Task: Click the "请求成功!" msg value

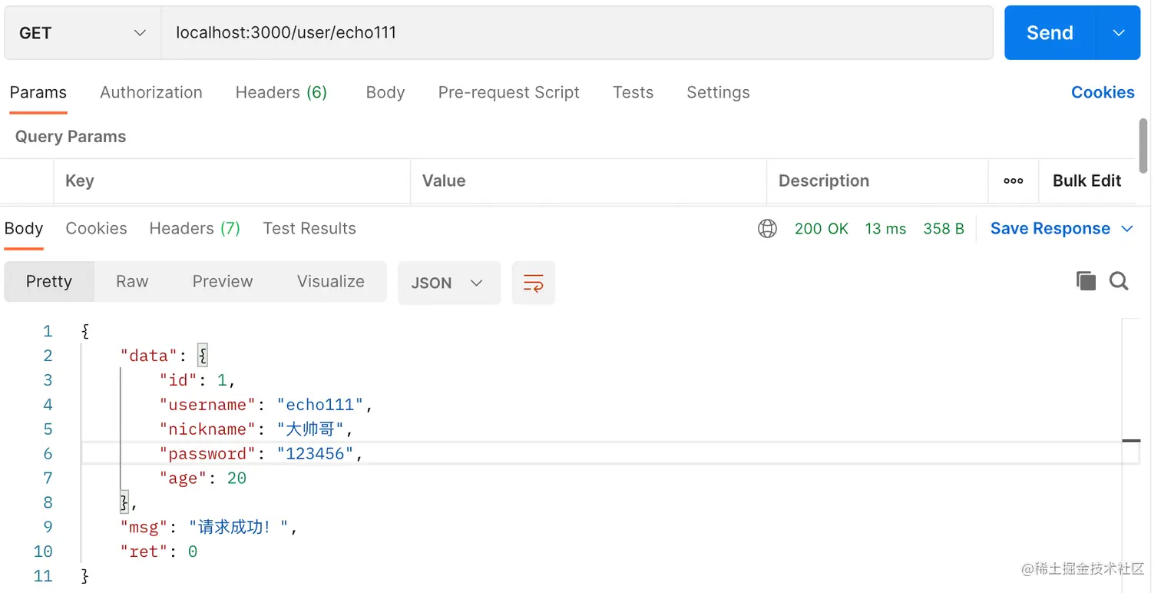Action: tap(239, 528)
